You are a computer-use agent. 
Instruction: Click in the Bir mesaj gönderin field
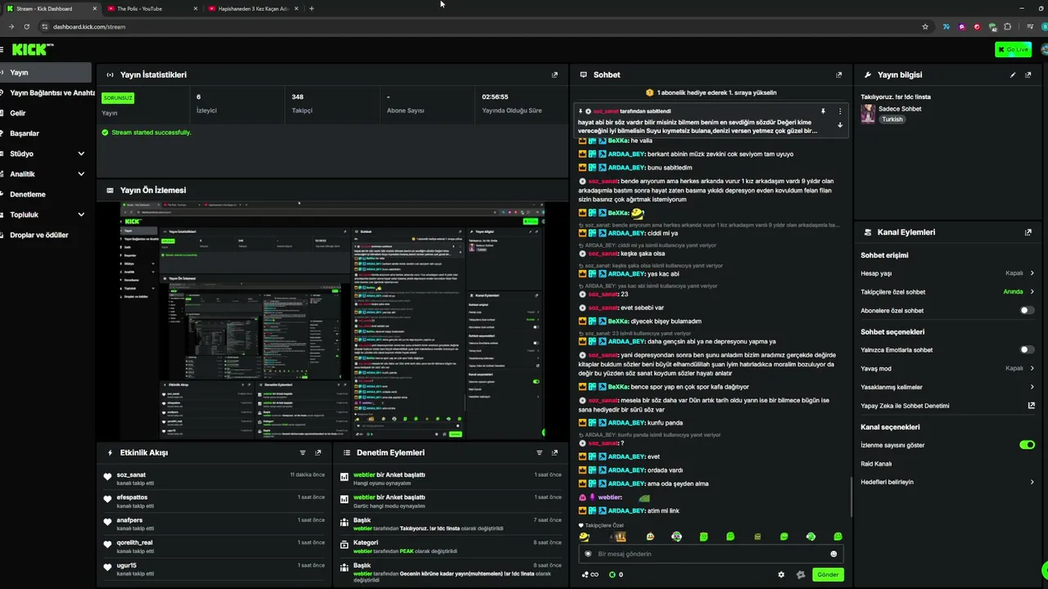click(711, 554)
